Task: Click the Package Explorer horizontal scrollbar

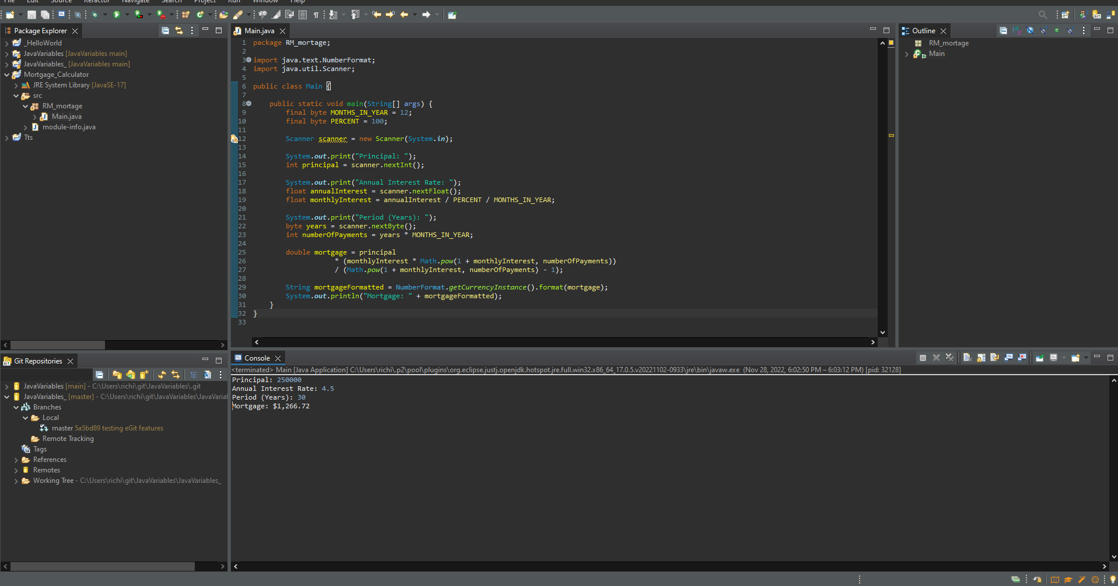Action: [57, 345]
